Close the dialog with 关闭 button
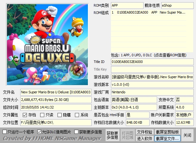This screenshot has height=143, width=196. pyautogui.click(x=187, y=135)
